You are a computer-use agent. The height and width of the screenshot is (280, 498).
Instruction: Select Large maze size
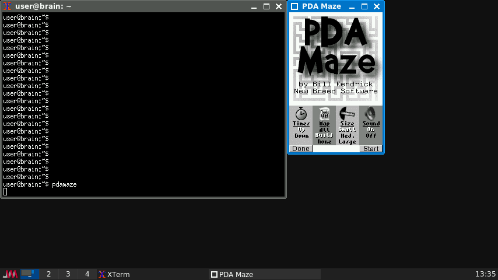coord(347,142)
